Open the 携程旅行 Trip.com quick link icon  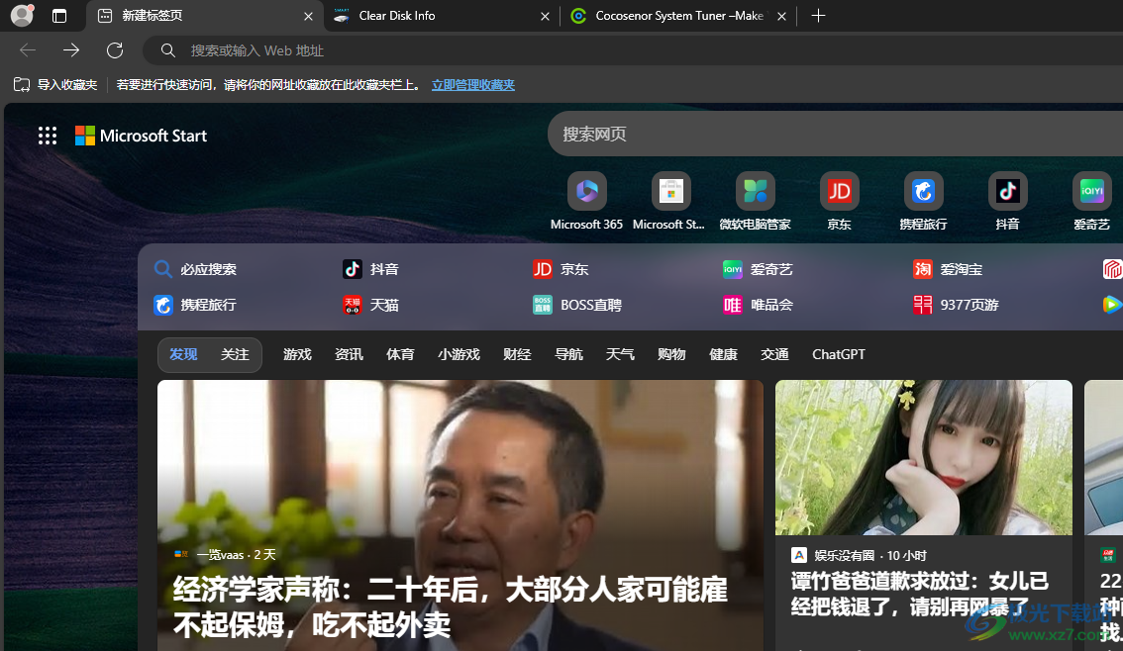point(923,191)
